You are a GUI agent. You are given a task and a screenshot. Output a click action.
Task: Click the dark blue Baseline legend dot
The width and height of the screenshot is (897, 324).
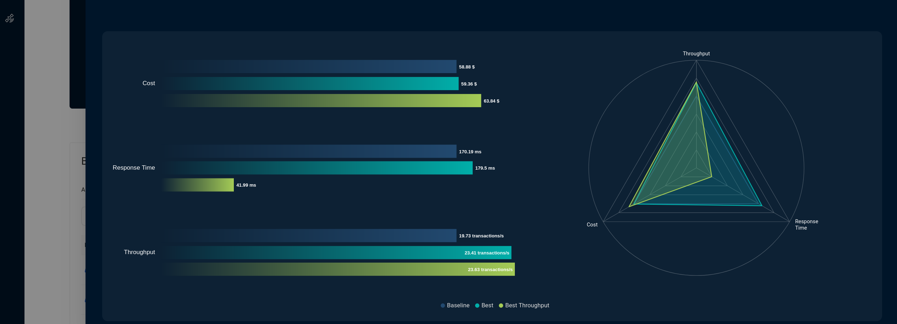[x=442, y=306]
